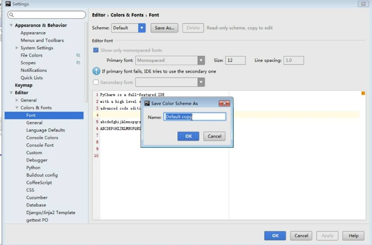Viewport: 372px width, 245px height.
Task: Confirm with OK in Save Color Scheme dialog
Action: pyautogui.click(x=188, y=136)
